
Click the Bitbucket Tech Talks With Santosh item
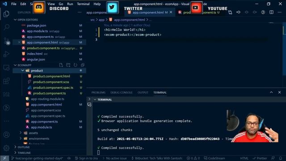click(x=157, y=158)
